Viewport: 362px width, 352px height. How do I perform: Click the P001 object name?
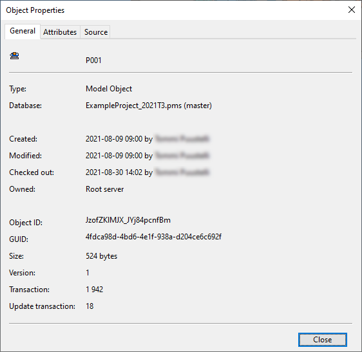point(93,60)
